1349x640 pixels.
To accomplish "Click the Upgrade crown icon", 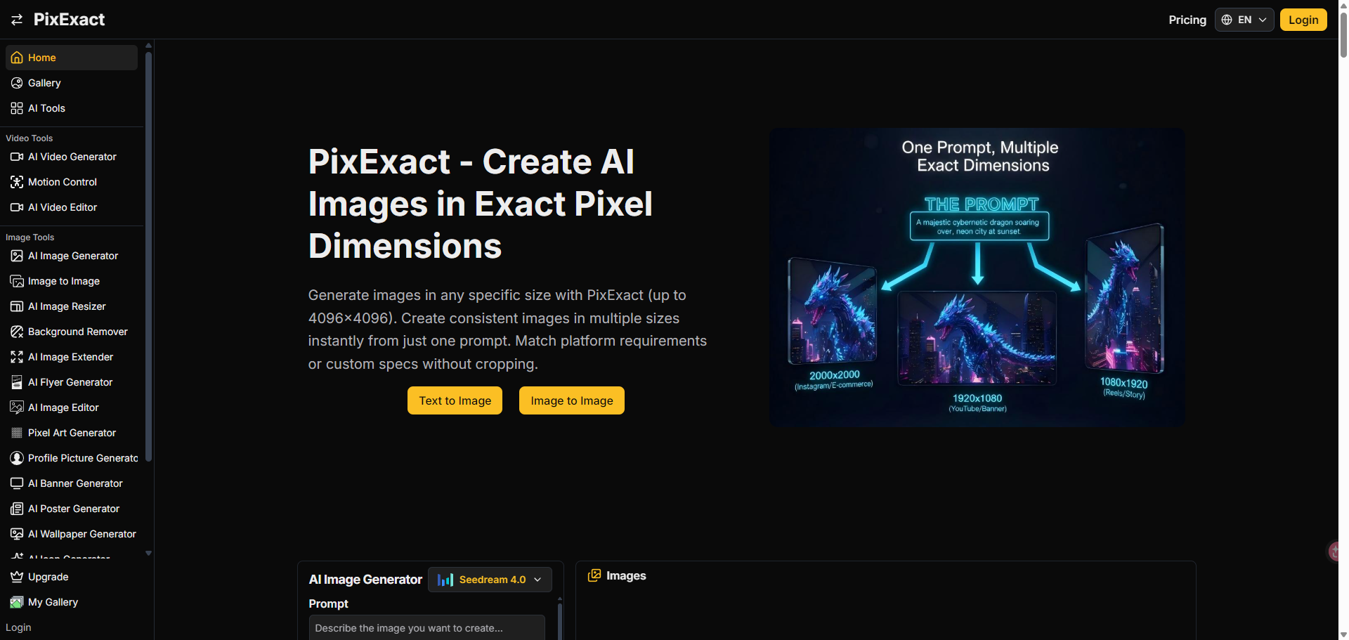I will click(x=17, y=577).
